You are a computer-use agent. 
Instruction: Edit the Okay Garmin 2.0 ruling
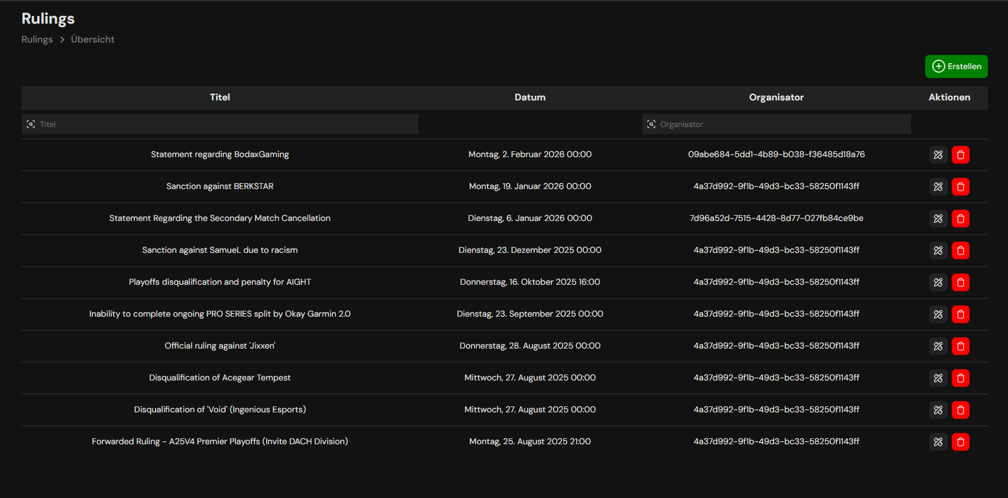[938, 314]
